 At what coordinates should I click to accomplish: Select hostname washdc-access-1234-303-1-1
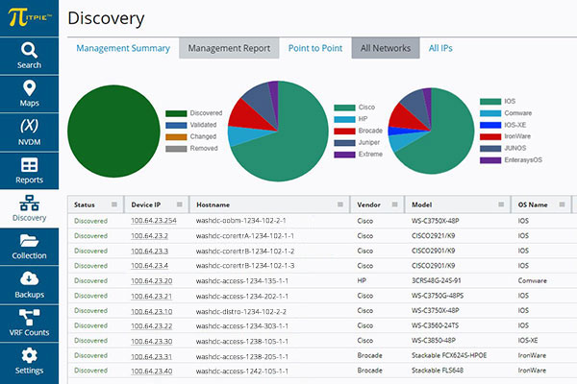[x=241, y=326]
